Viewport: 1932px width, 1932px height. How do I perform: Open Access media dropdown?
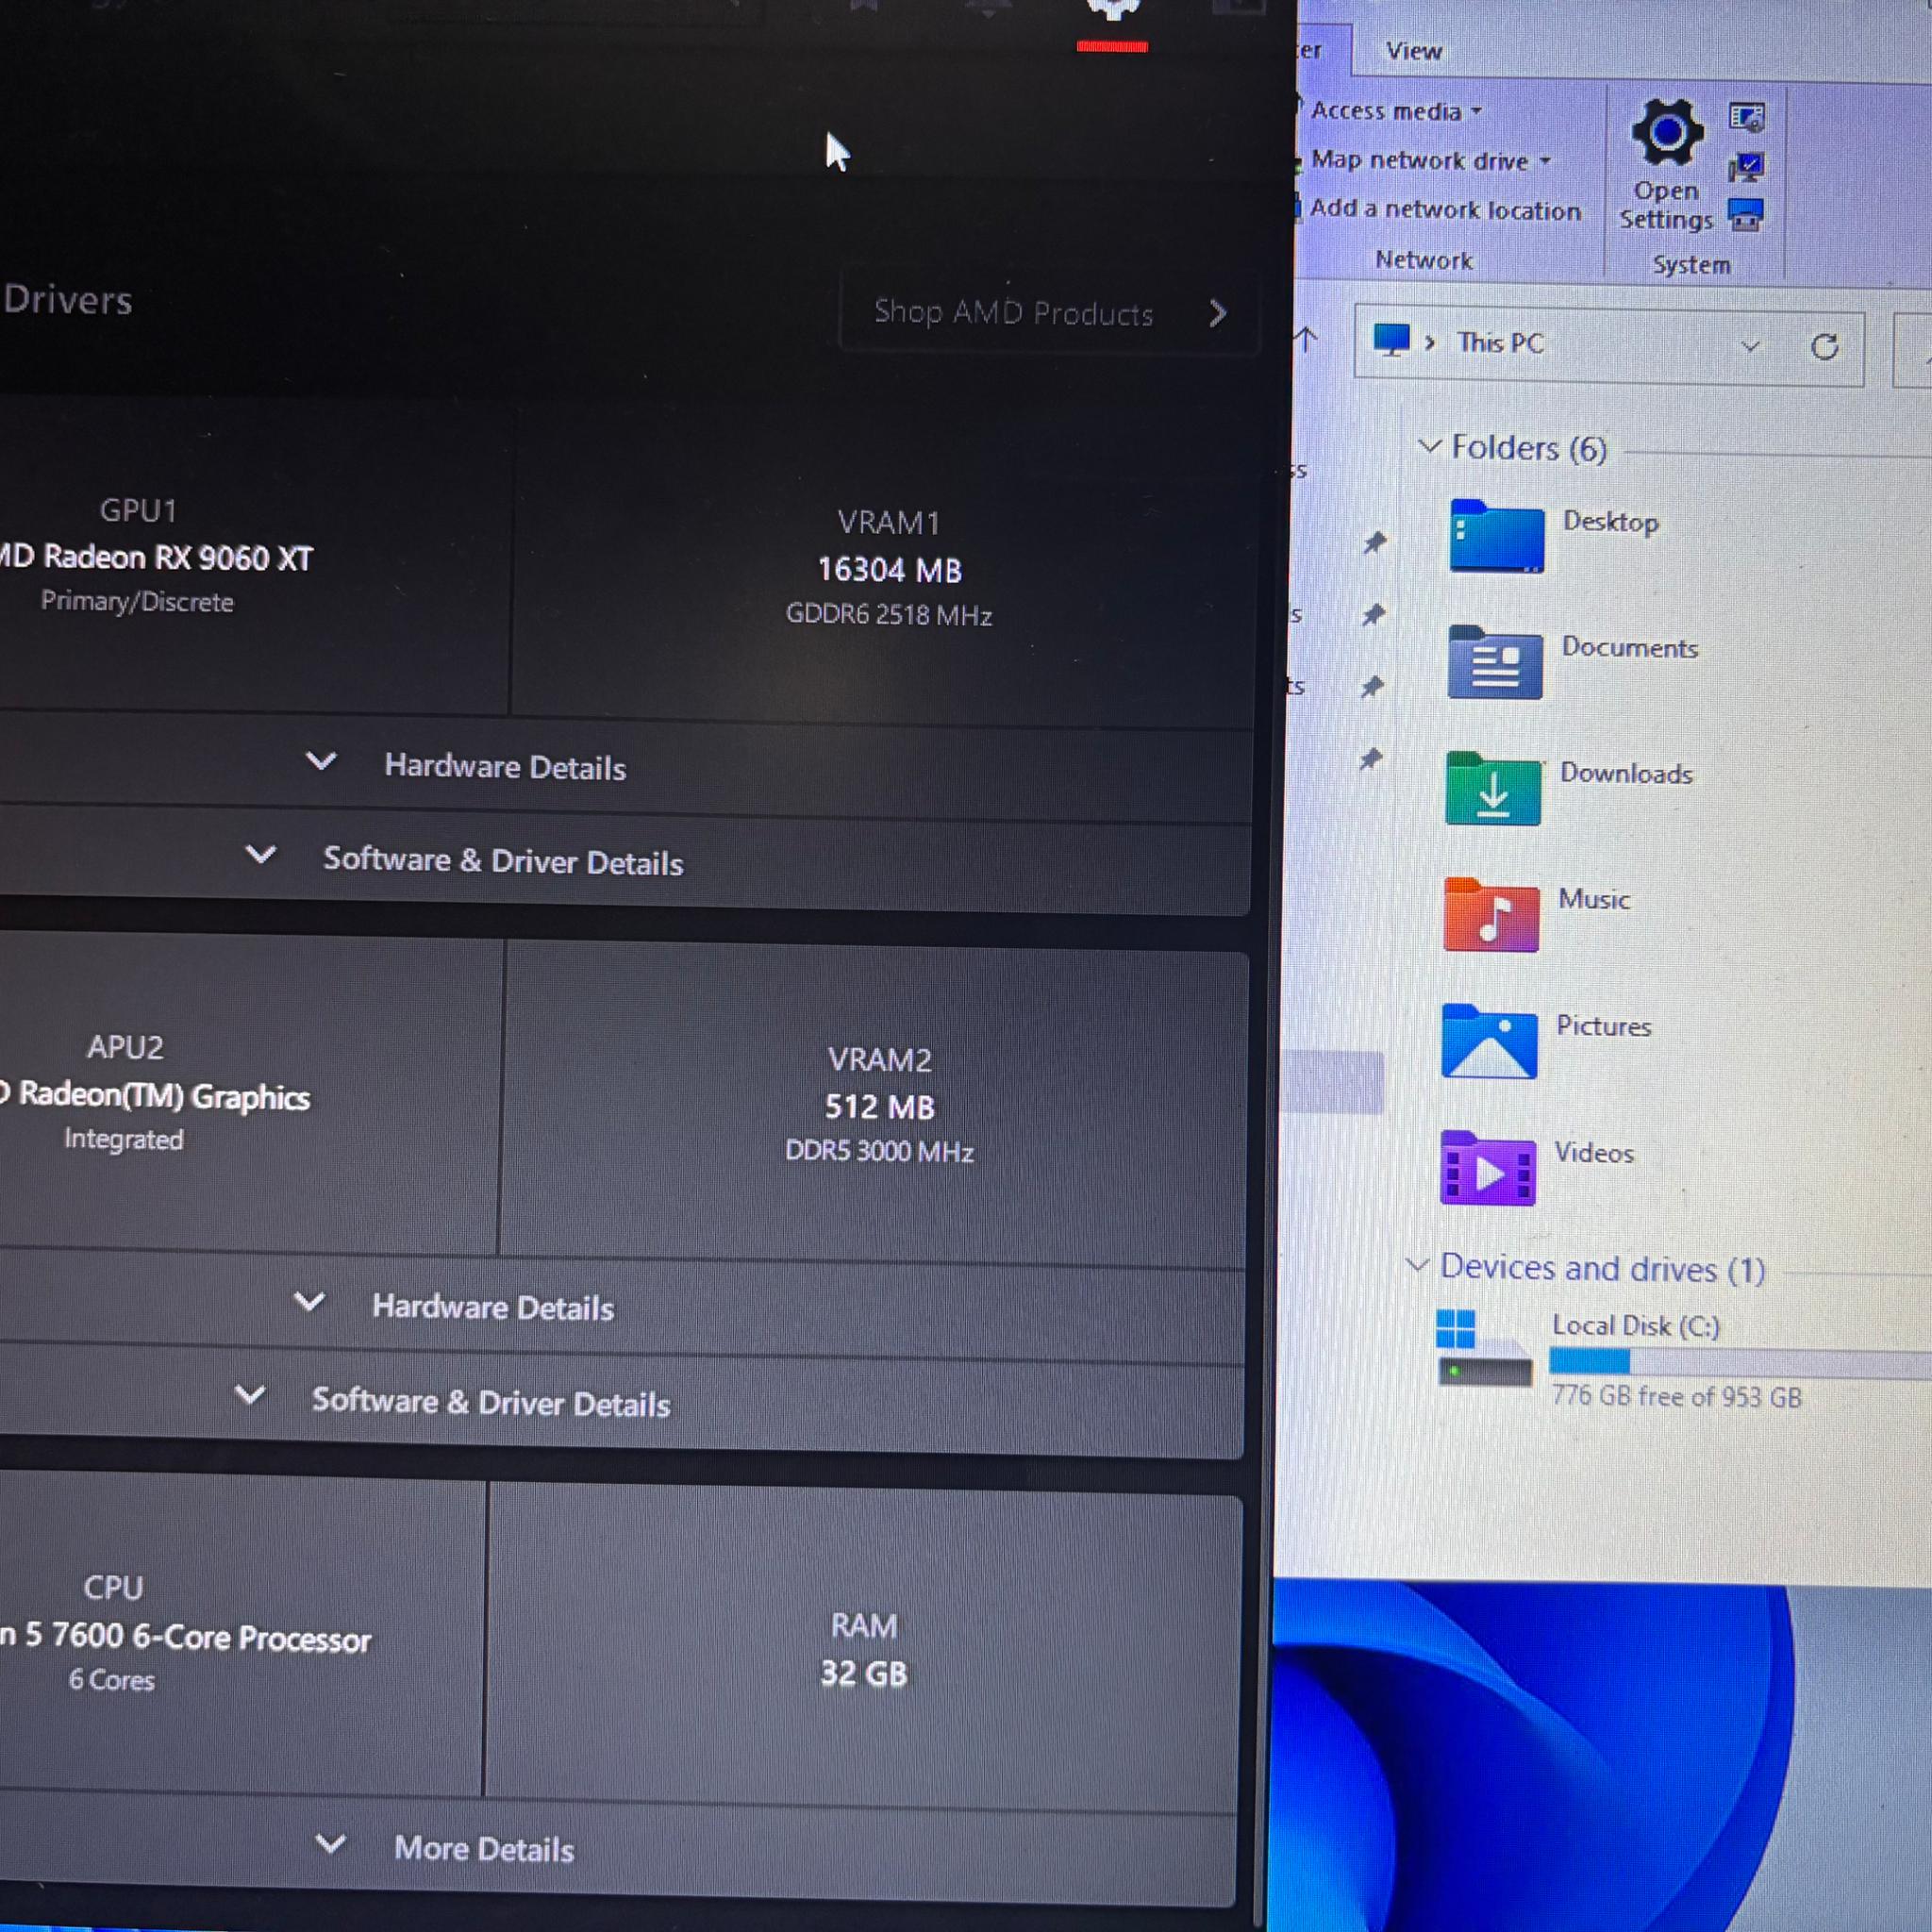[1395, 111]
